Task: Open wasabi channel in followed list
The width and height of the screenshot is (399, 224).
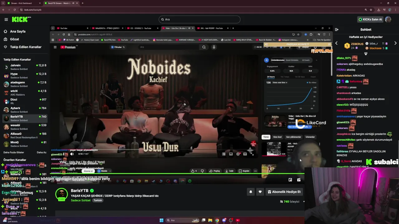Action: click(x=25, y=127)
